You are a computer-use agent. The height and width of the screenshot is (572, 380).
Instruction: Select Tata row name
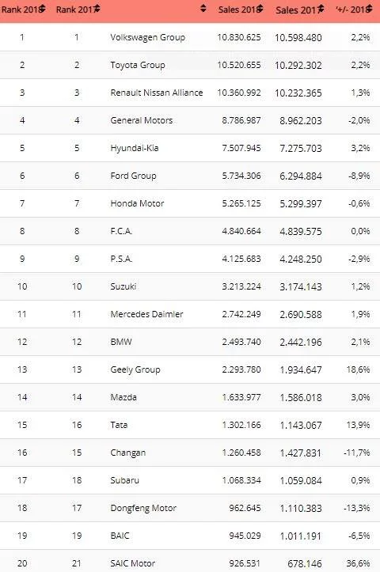click(119, 425)
